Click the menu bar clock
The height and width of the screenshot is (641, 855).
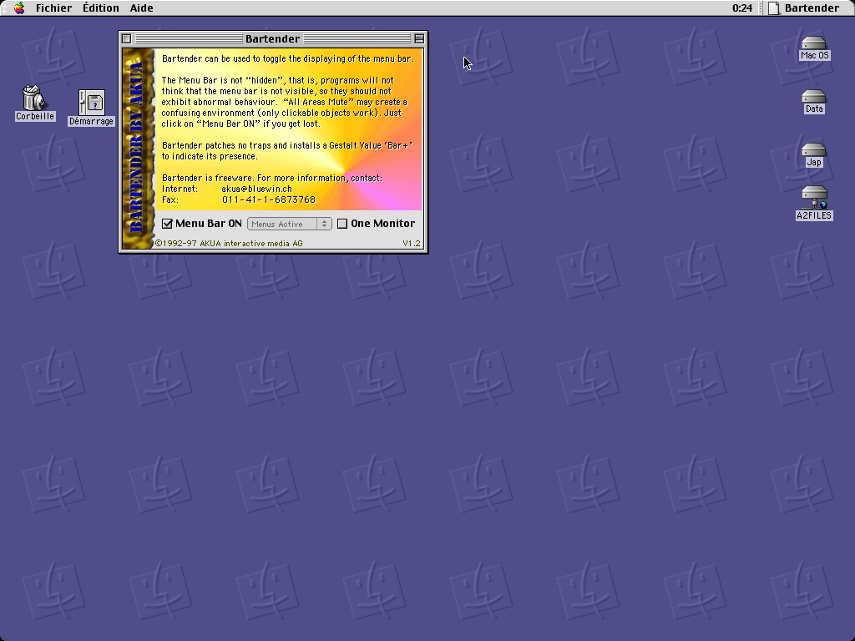point(741,8)
